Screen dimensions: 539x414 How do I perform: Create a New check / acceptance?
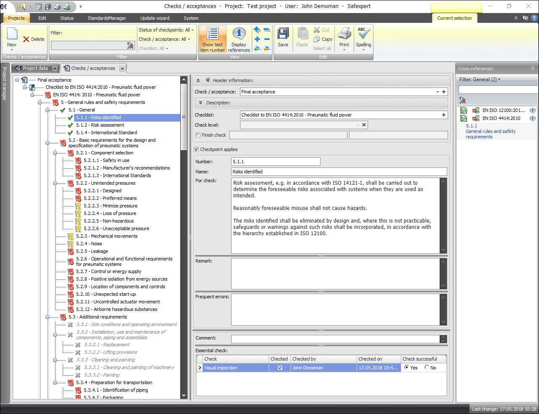click(12, 37)
